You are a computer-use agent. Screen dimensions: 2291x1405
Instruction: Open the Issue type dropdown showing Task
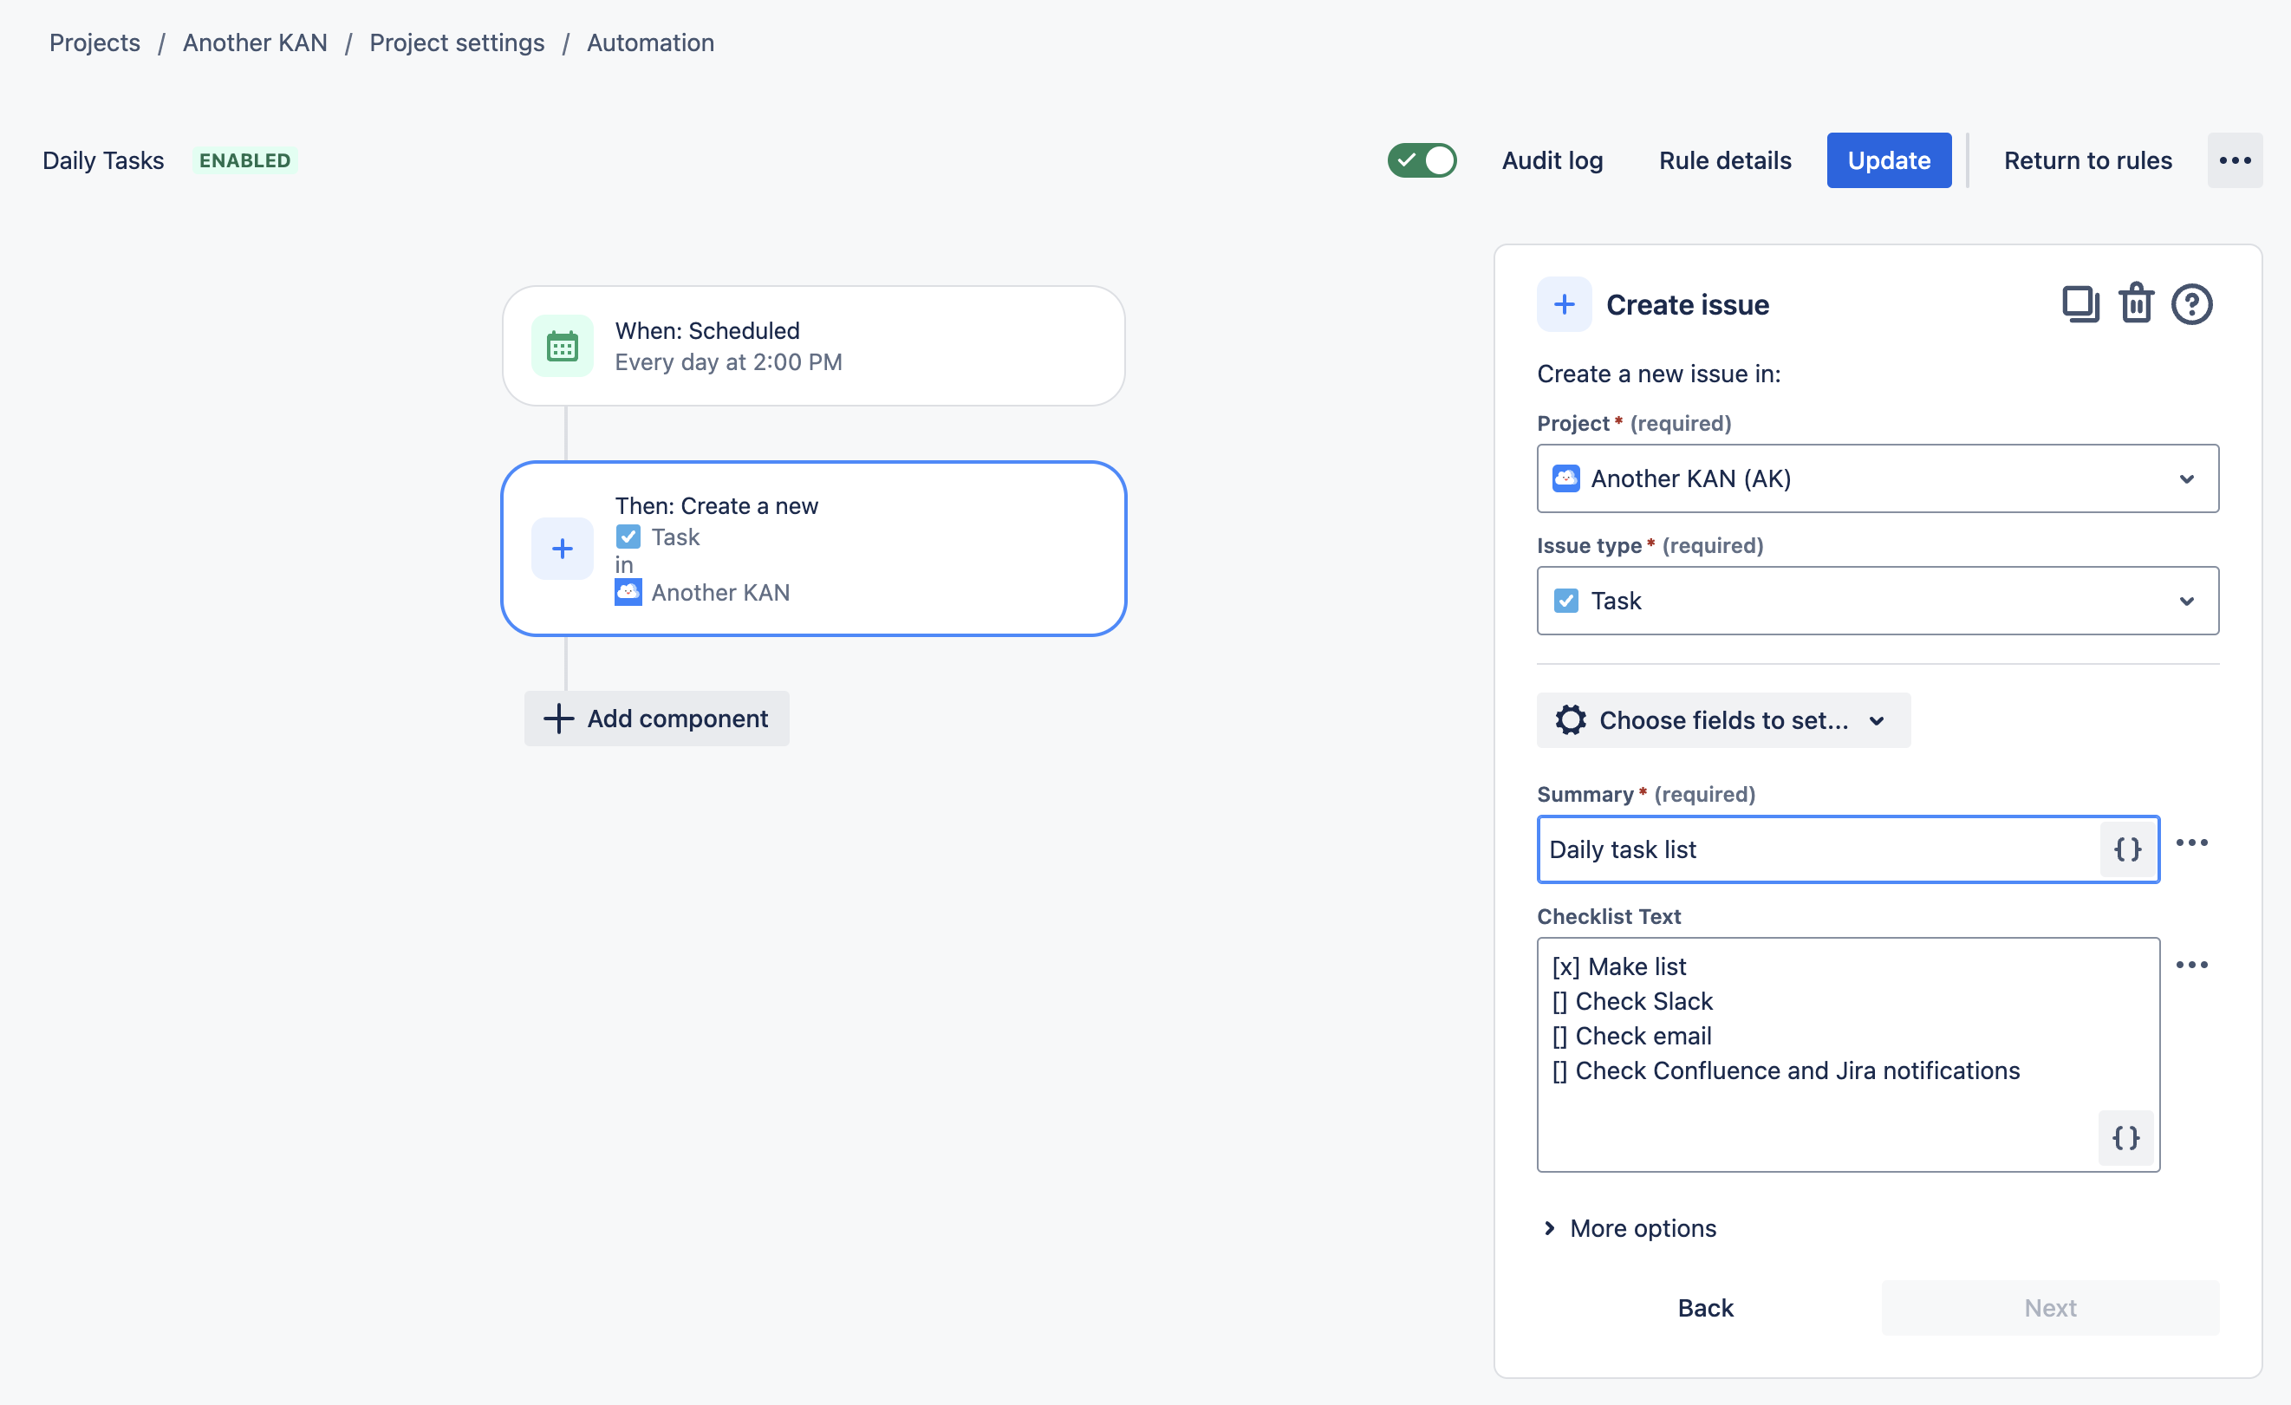(x=1878, y=601)
